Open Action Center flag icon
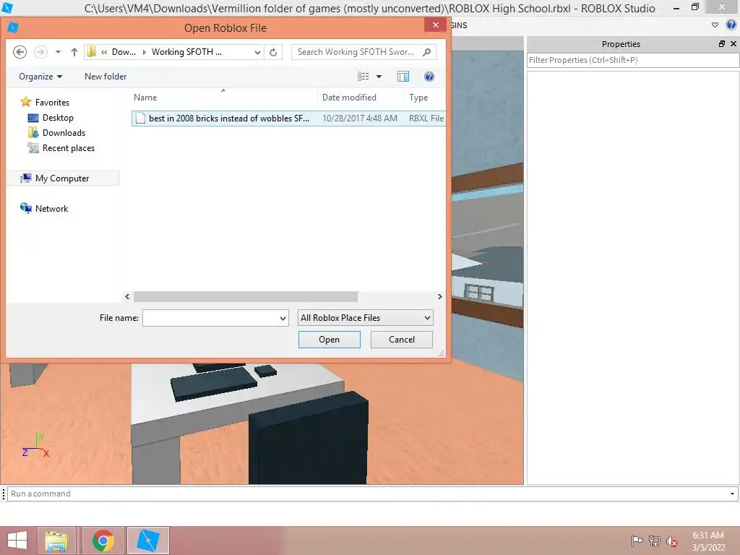The height and width of the screenshot is (555, 740). (637, 541)
